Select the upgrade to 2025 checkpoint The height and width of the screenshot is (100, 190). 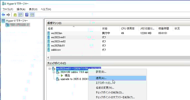(x=74, y=79)
